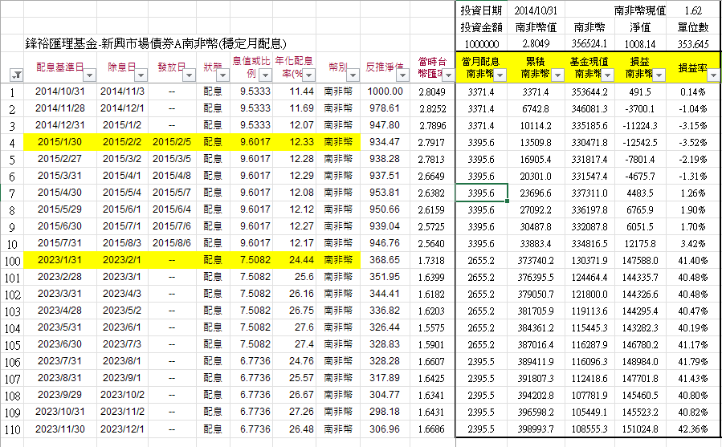Select the 除息日 cell 2014/11/3
This screenshot has height=447, width=722.
[x=122, y=91]
